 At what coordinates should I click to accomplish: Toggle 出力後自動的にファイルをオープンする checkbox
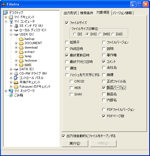pos(63,136)
